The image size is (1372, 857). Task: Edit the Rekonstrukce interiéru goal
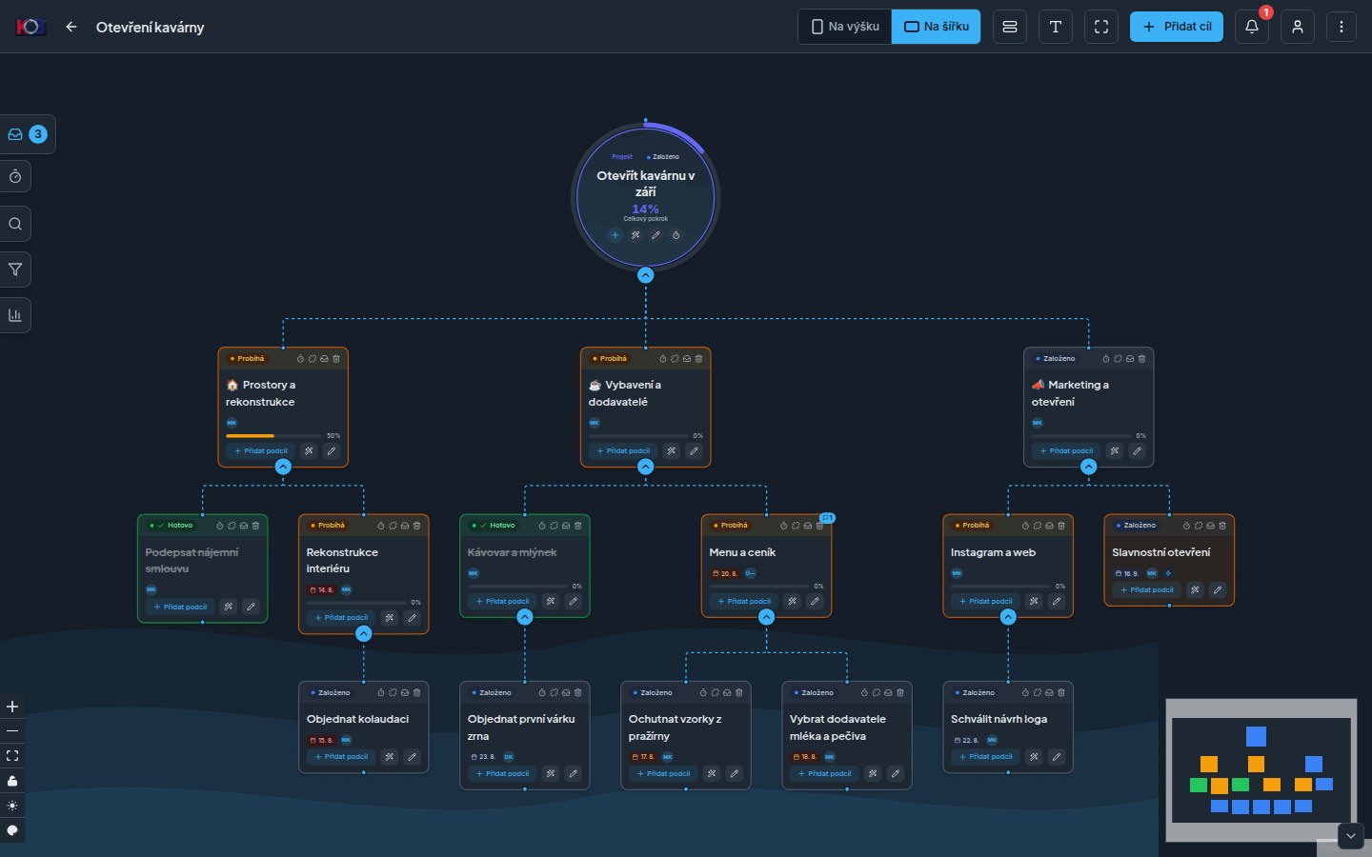coord(412,618)
